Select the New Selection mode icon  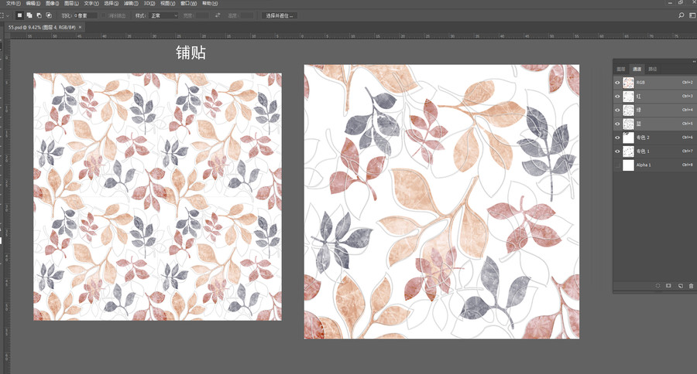(19, 15)
